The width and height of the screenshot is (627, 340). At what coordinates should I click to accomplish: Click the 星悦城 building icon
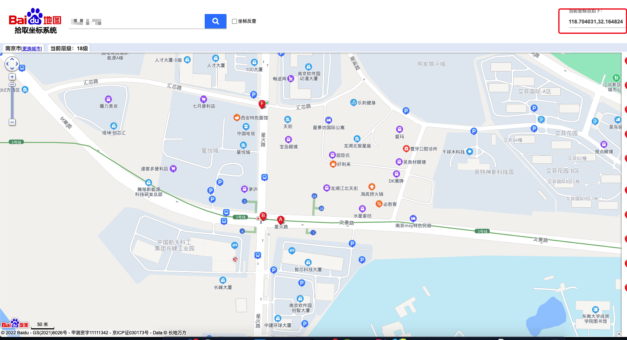pos(243,145)
